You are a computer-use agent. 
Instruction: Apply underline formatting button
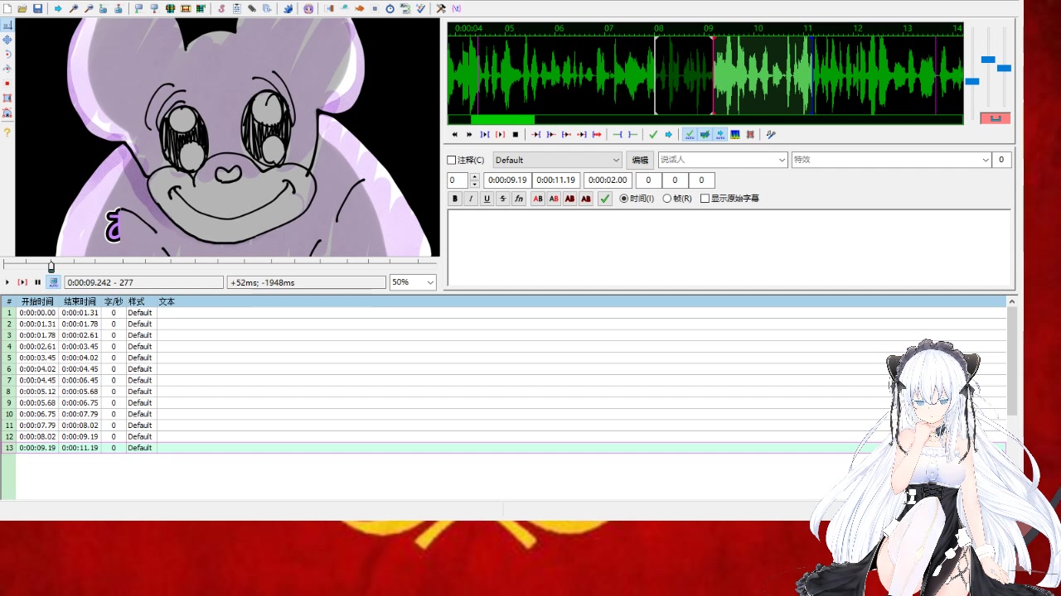tap(487, 199)
